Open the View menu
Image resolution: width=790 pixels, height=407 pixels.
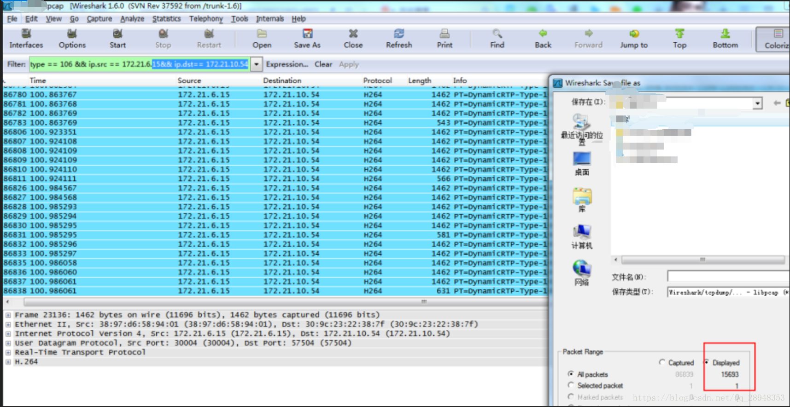(x=53, y=18)
